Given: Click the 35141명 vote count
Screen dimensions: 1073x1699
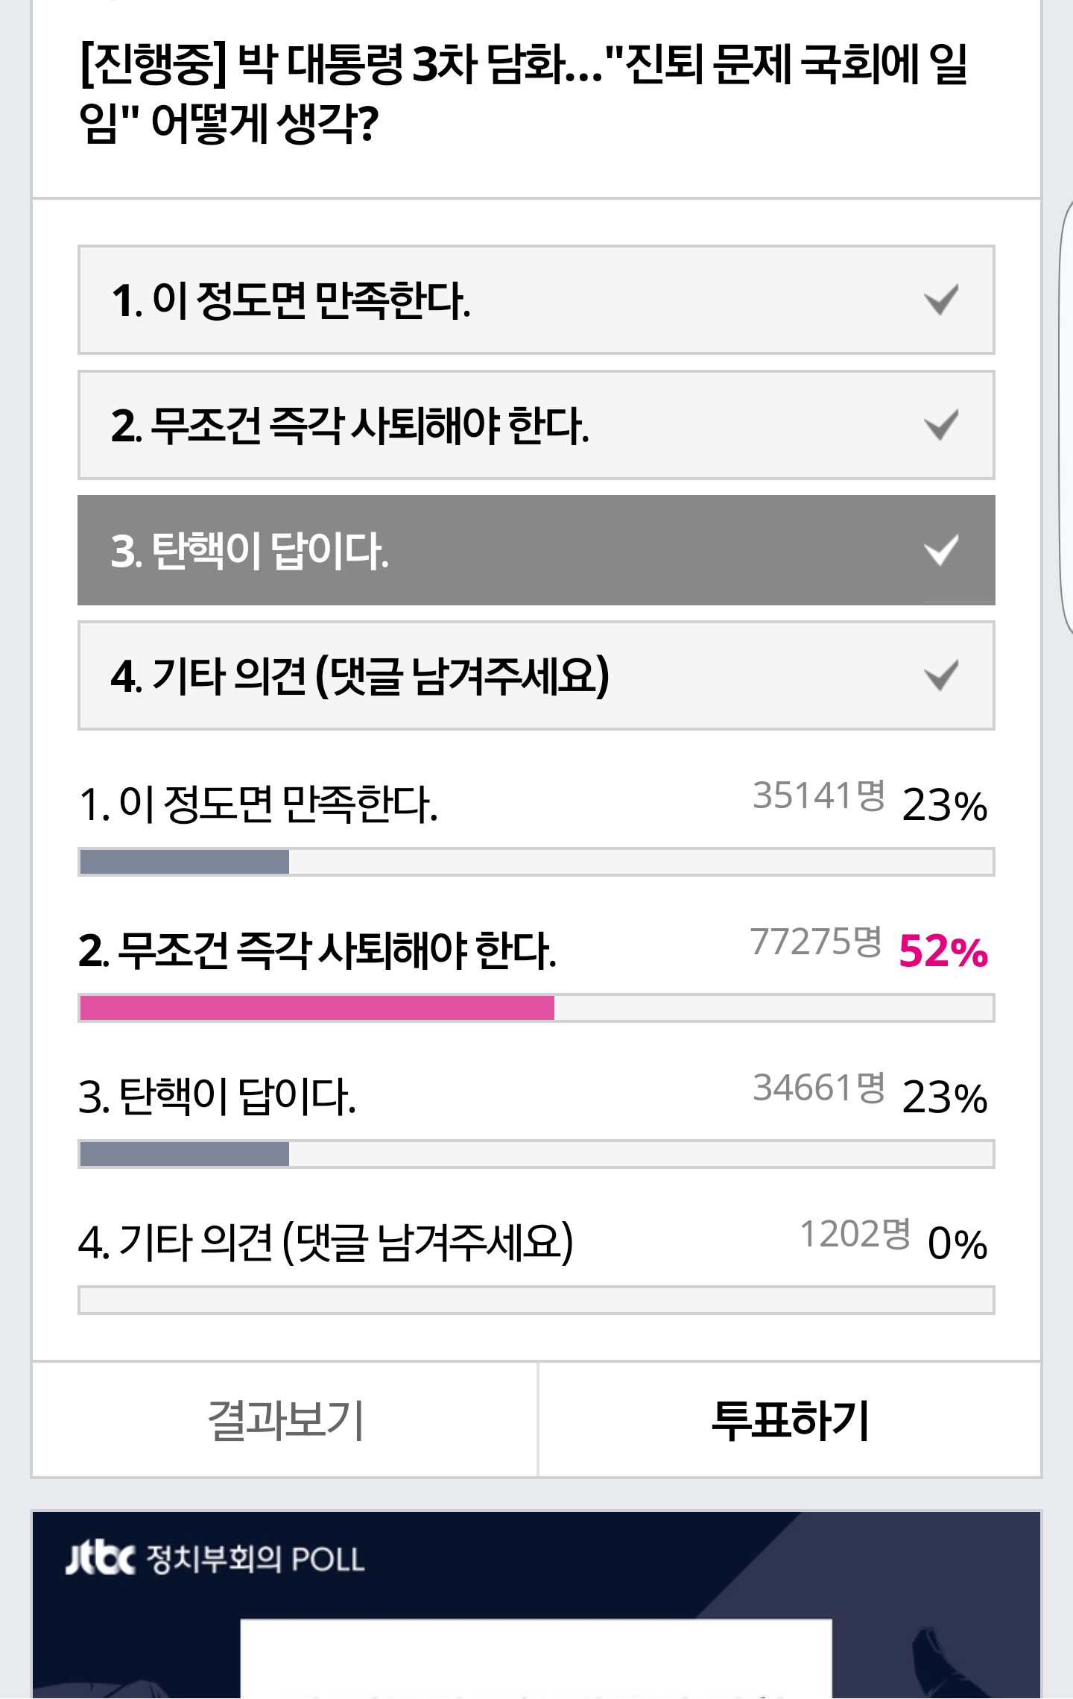Looking at the screenshot, I should click(x=818, y=795).
